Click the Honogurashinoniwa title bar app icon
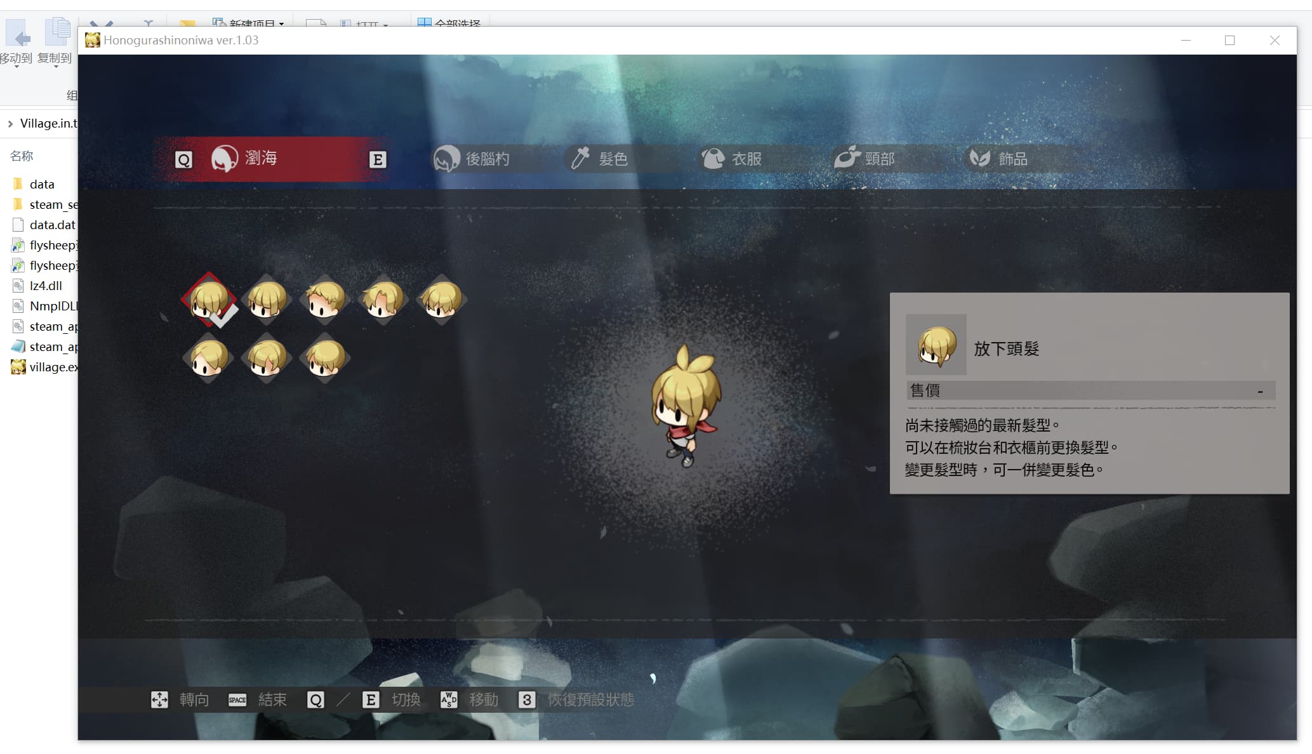This screenshot has height=754, width=1312. click(93, 40)
